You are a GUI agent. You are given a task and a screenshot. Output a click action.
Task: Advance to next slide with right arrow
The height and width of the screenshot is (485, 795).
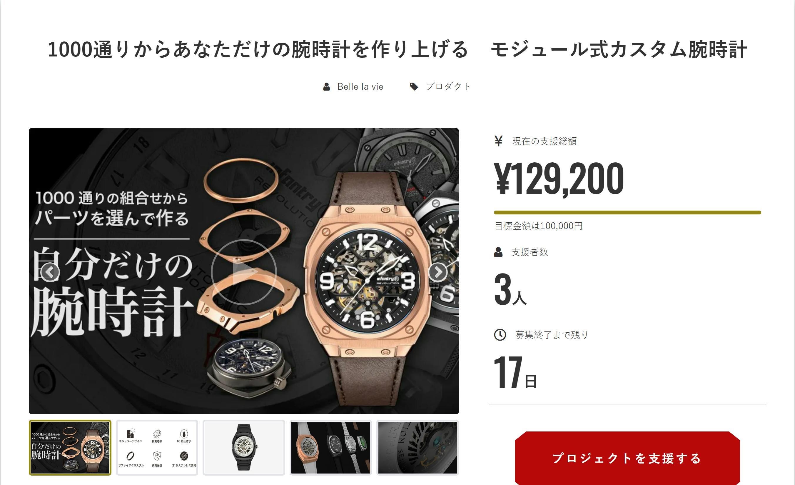pos(437,272)
